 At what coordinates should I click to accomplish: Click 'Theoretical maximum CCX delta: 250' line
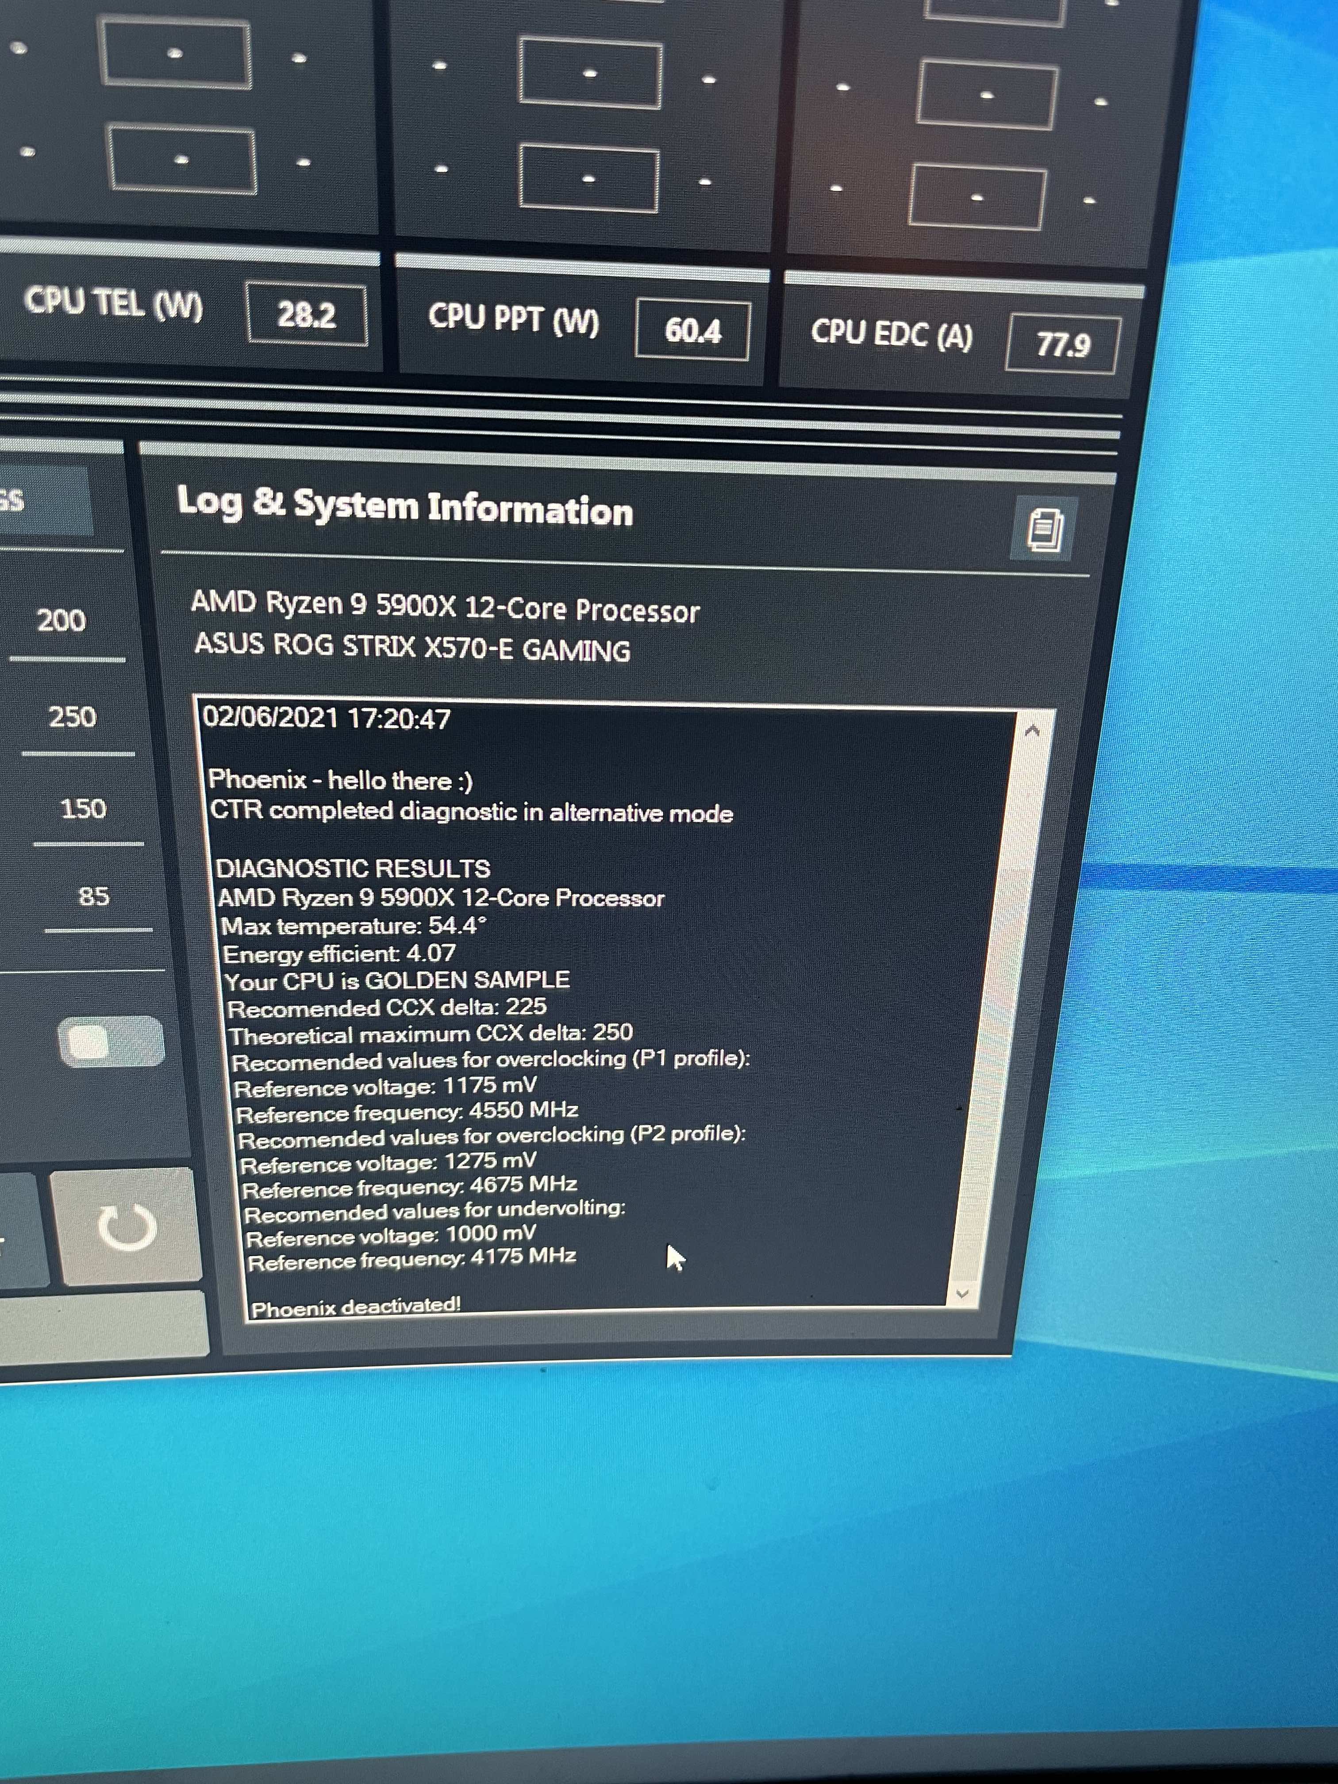click(x=431, y=1034)
